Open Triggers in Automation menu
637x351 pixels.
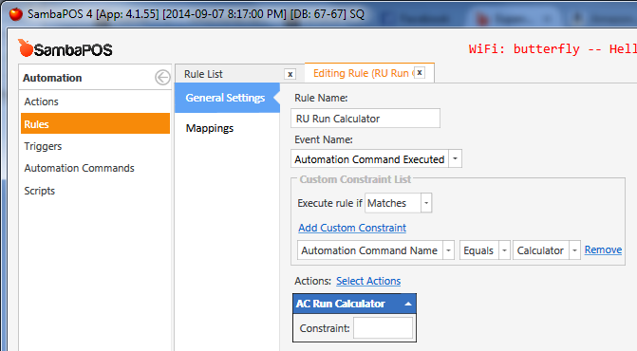pyautogui.click(x=43, y=146)
